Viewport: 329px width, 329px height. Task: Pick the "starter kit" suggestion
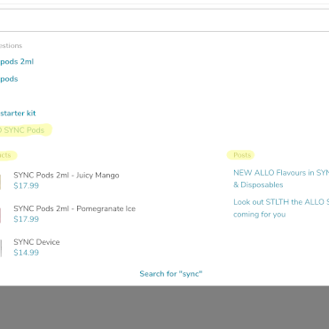[x=18, y=114]
